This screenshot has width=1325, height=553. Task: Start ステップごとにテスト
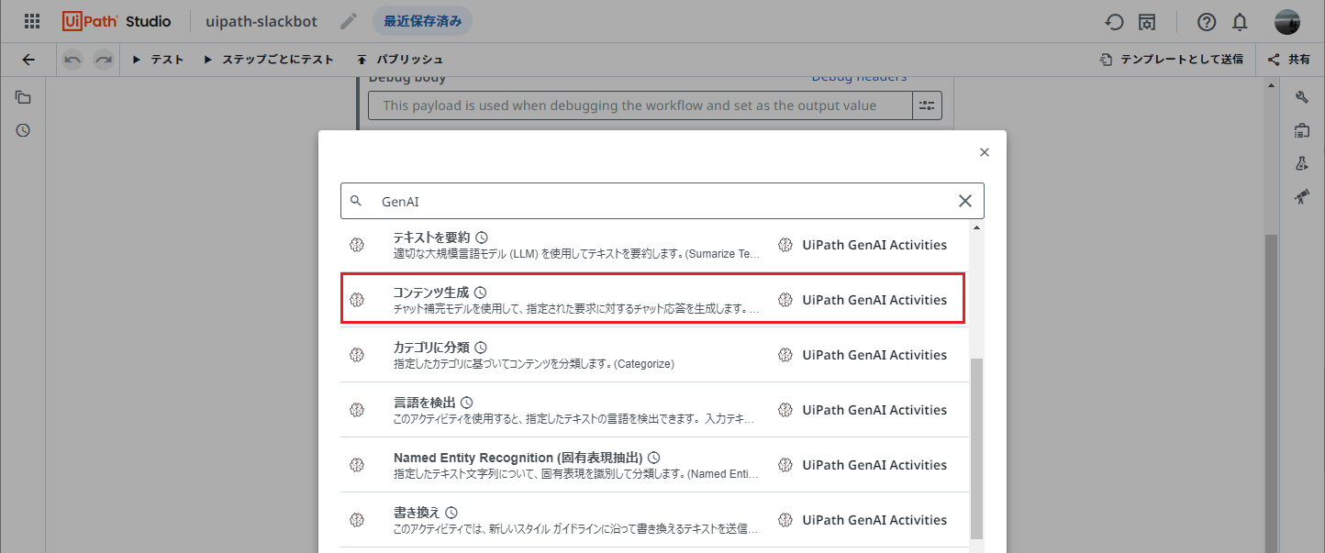pyautogui.click(x=269, y=60)
